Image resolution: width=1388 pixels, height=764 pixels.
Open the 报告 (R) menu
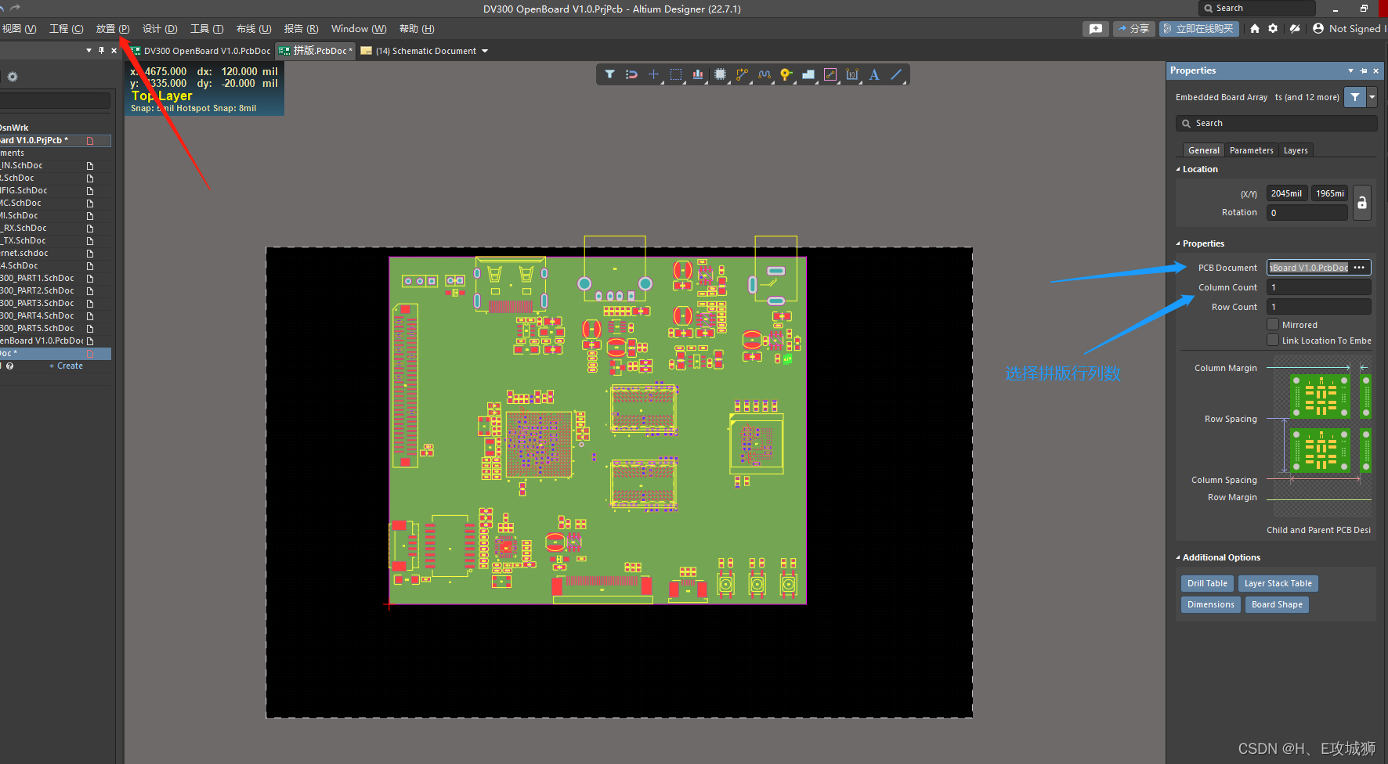[x=301, y=28]
